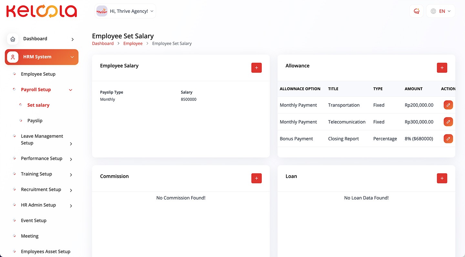Open the chat notification icon in header

[416, 11]
